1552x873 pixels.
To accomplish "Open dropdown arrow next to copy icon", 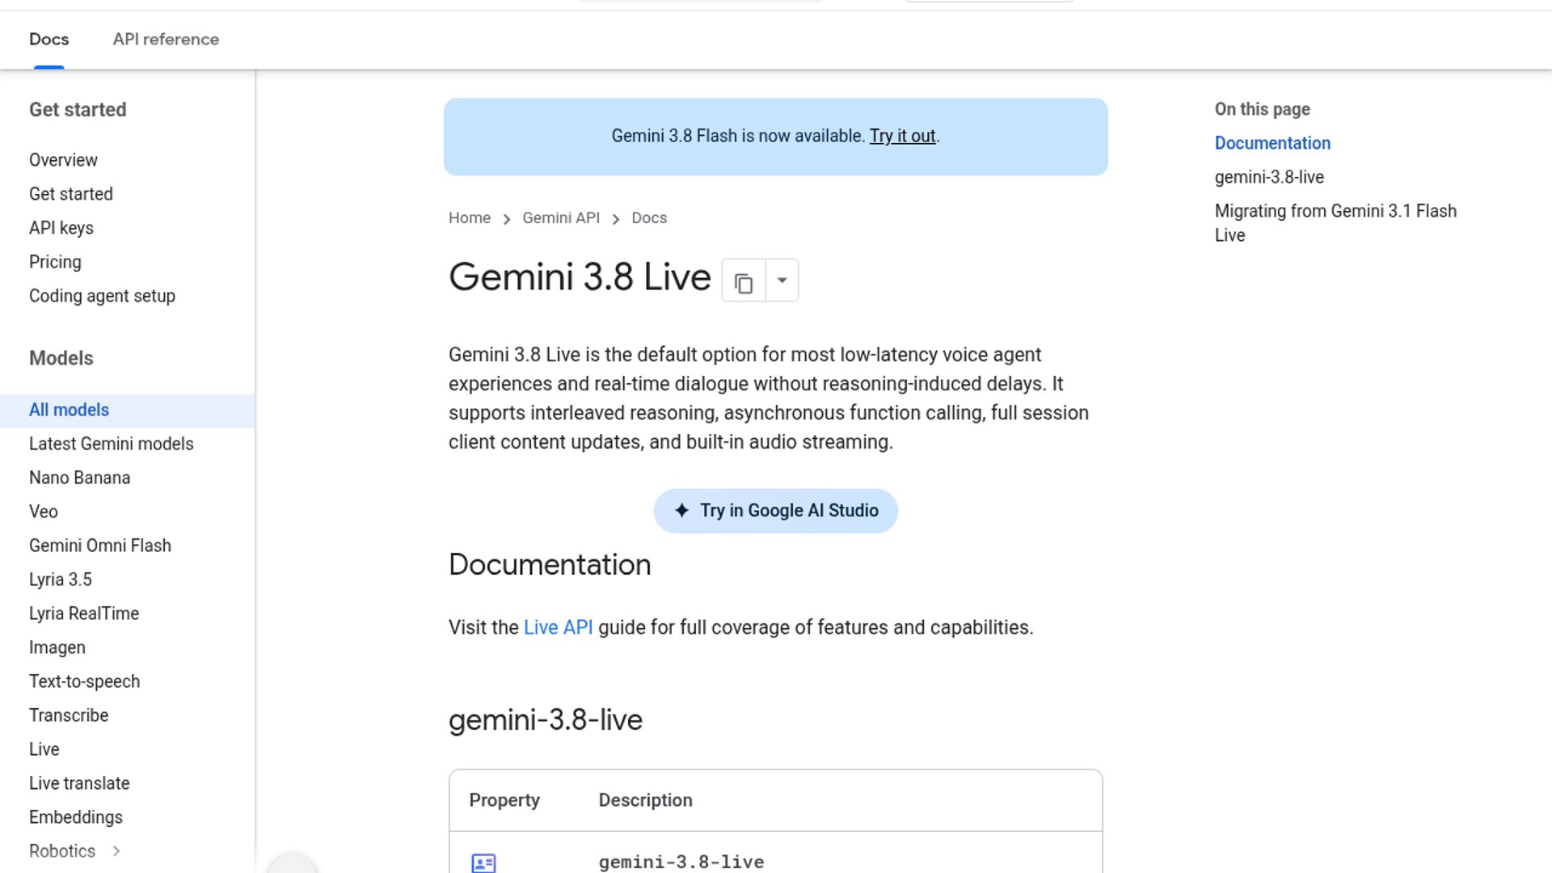I will click(782, 280).
